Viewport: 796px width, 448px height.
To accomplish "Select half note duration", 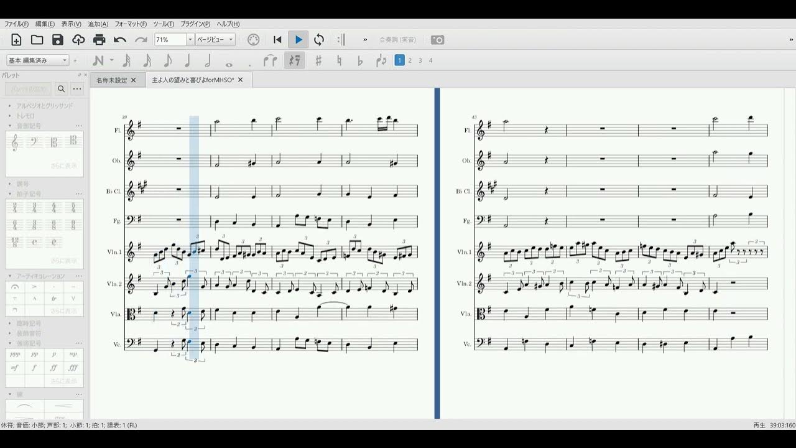I will coord(208,60).
